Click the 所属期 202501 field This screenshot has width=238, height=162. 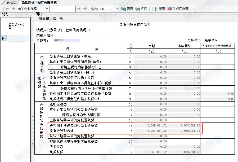66,41
